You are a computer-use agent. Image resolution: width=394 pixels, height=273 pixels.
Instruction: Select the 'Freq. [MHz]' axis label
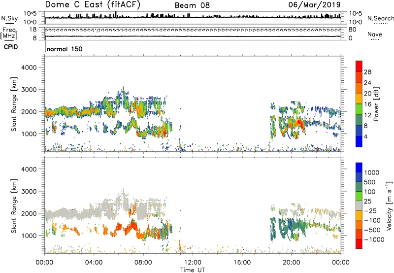pos(9,34)
